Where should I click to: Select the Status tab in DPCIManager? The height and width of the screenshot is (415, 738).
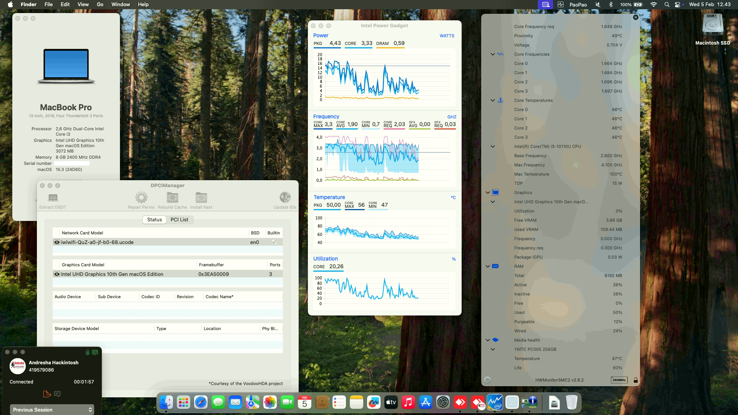coord(155,219)
